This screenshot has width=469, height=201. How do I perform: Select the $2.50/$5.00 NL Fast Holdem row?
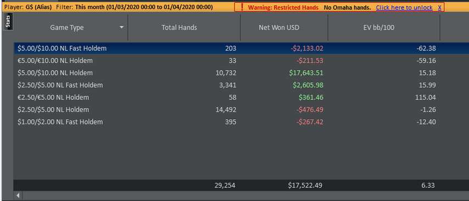click(x=241, y=85)
